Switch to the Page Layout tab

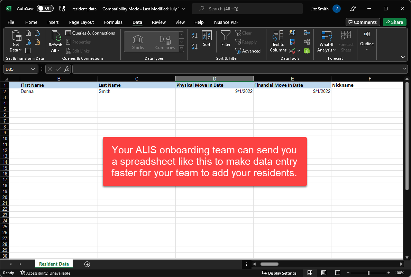click(81, 22)
